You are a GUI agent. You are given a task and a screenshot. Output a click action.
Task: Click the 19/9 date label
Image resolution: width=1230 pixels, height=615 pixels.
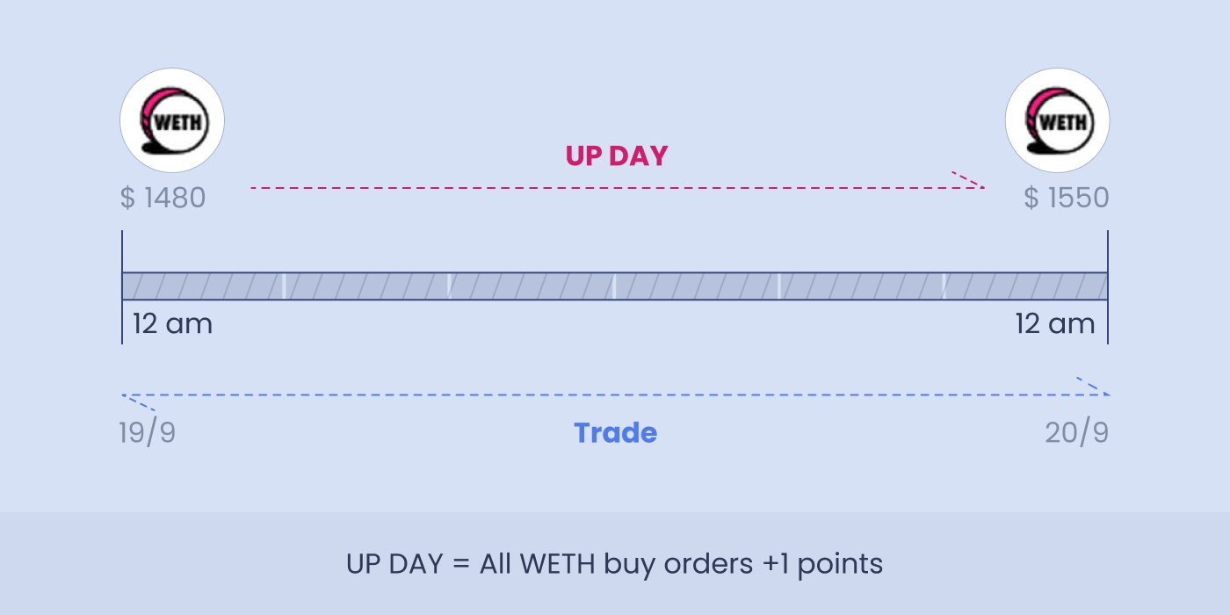point(148,433)
